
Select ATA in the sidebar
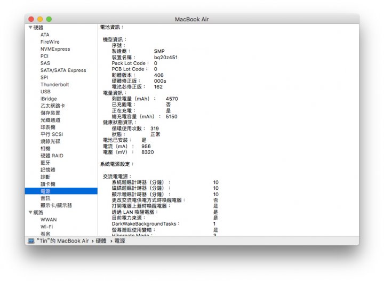pos(45,35)
